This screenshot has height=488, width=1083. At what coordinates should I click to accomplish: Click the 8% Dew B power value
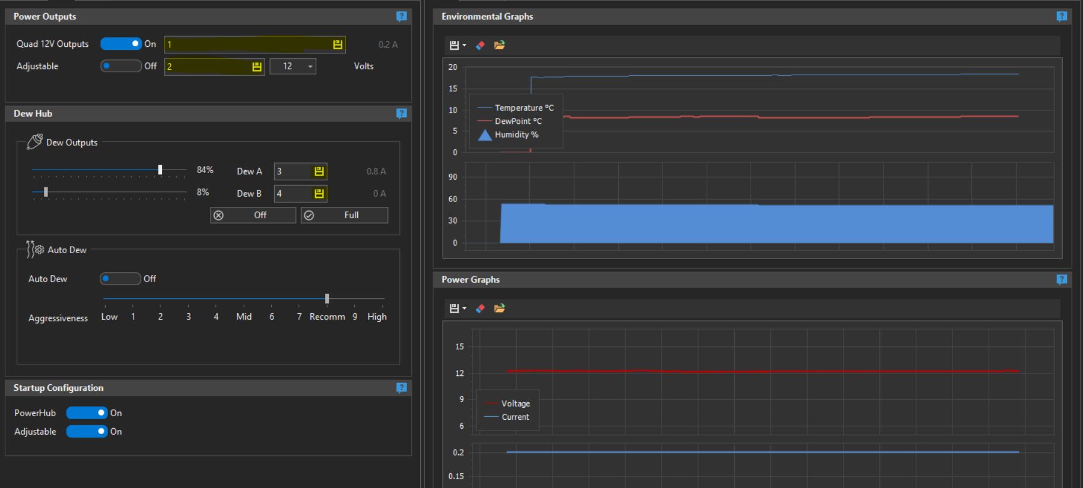point(202,192)
